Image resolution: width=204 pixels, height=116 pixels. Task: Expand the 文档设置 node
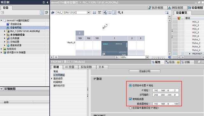coord(5,42)
